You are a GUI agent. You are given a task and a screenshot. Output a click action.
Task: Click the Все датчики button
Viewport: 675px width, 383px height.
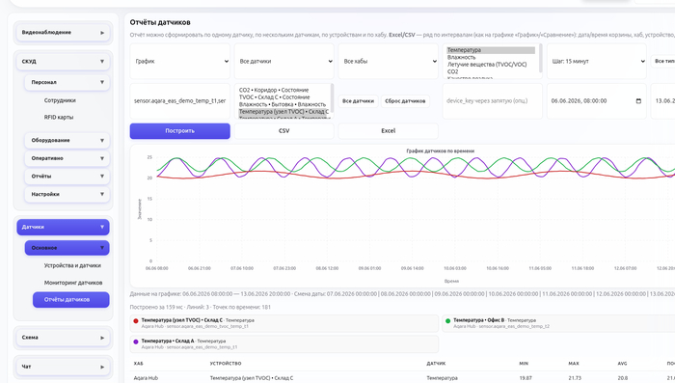point(358,101)
